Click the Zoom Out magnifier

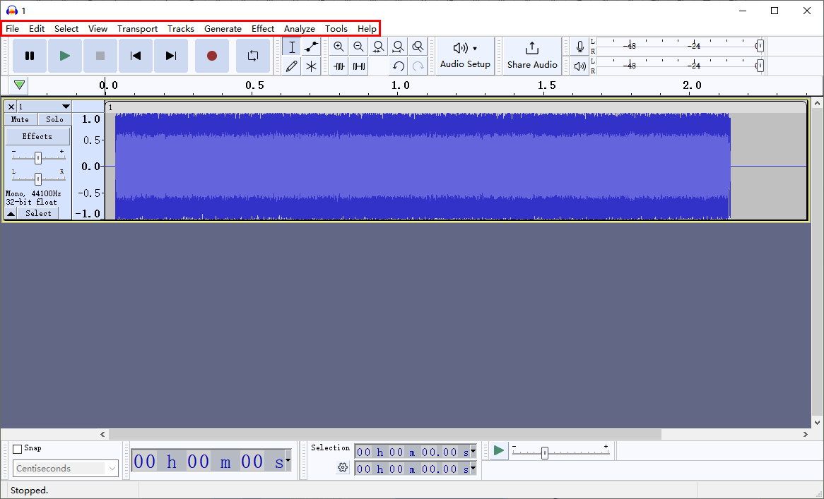tap(358, 47)
